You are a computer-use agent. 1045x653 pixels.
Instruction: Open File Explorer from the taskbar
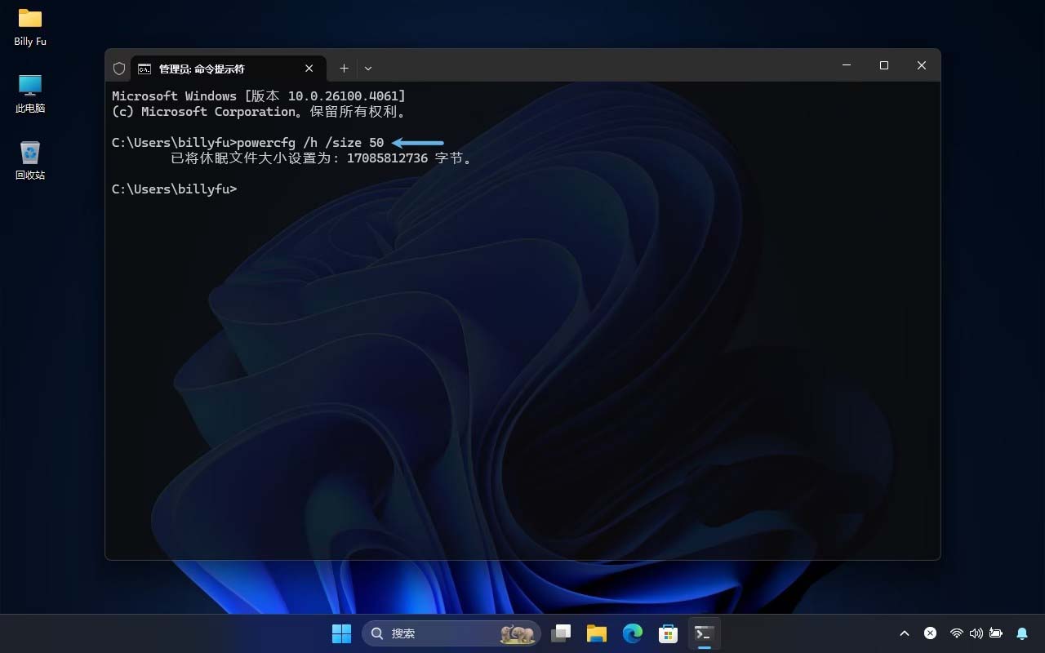(596, 633)
